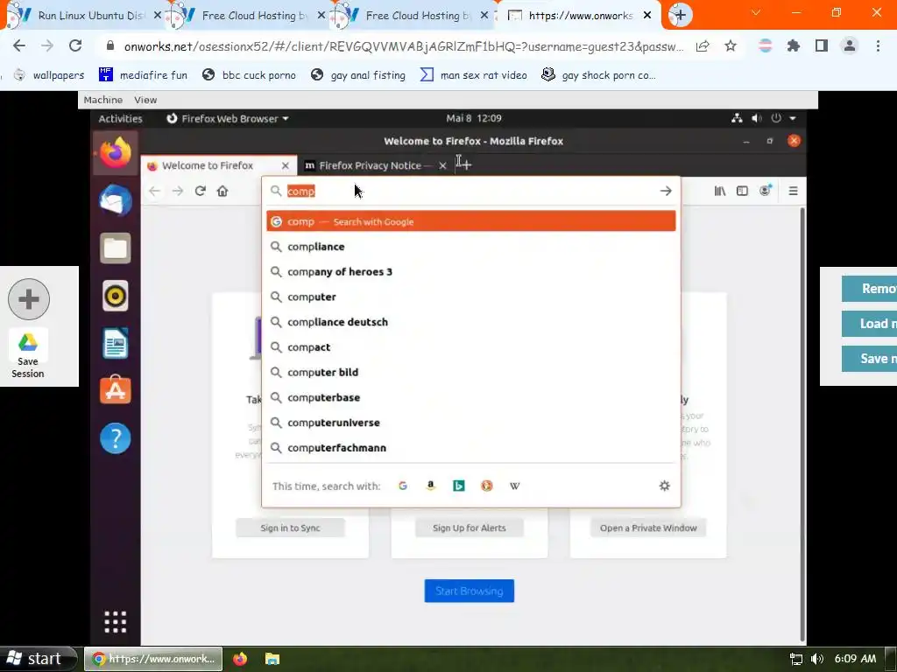This screenshot has height=672, width=897.
Task: Open Chrome three-dot menu
Action: point(878,46)
